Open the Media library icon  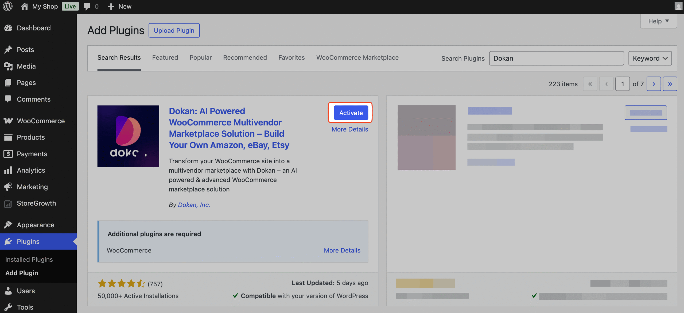click(8, 66)
